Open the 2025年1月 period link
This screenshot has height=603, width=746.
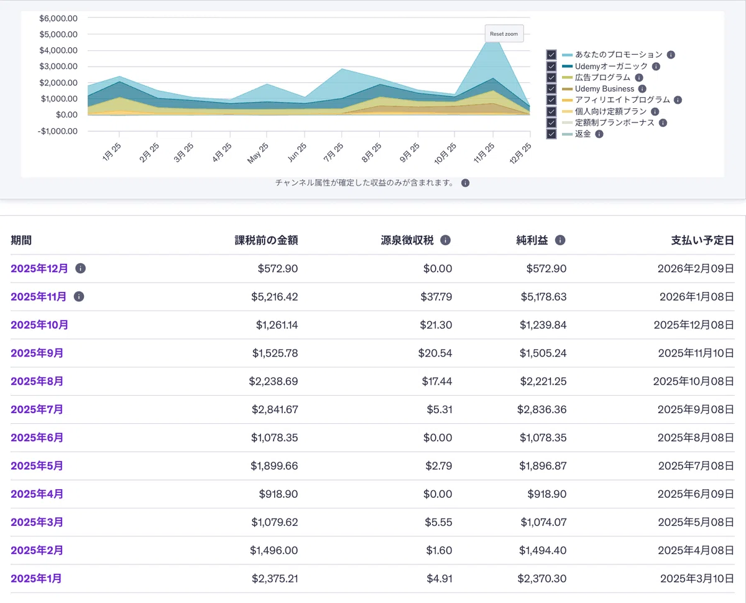36,579
